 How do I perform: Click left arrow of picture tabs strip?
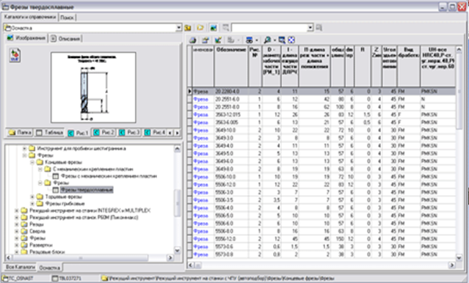point(170,133)
